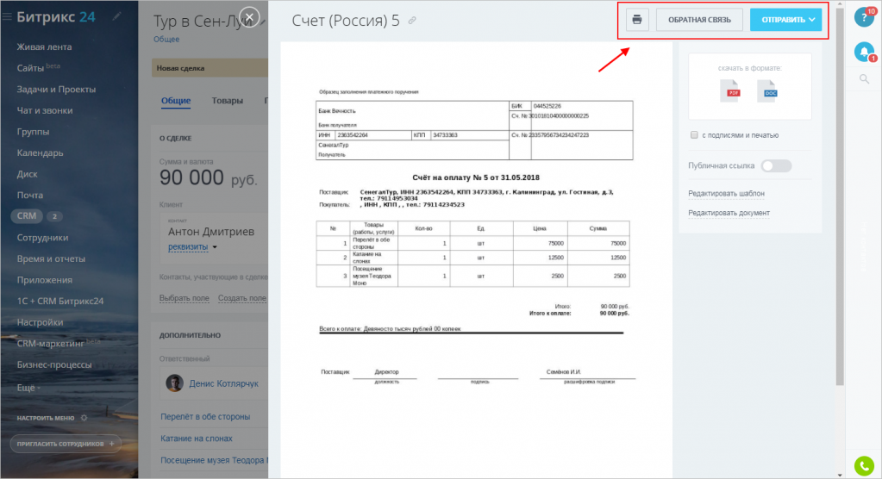Open the Перелёт в обе стороны product link
Viewport: 882px width, 479px height.
(x=205, y=417)
